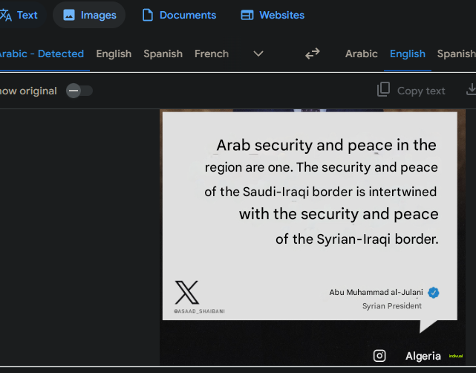Set target language to Arabic
476x373 pixels.
point(361,53)
